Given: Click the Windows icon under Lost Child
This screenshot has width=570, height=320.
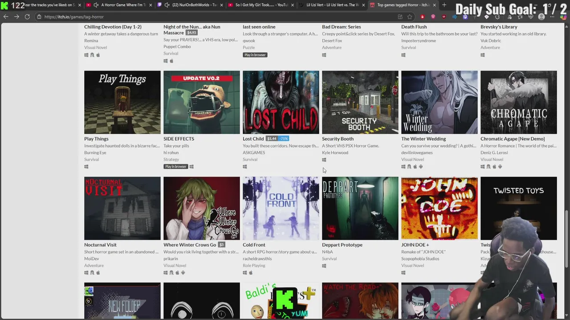Looking at the screenshot, I should (245, 167).
